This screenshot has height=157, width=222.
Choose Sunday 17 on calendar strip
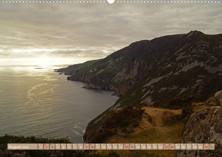tap(132, 146)
